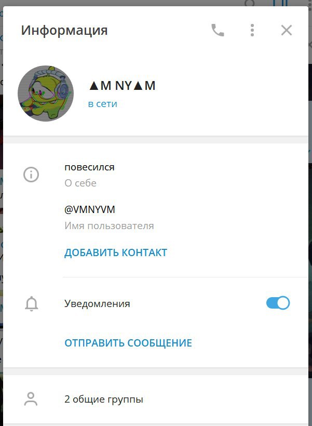Screen dimensions: 312x426
Task: Turn off the Уведомления toggle switch
Action: [x=278, y=303]
